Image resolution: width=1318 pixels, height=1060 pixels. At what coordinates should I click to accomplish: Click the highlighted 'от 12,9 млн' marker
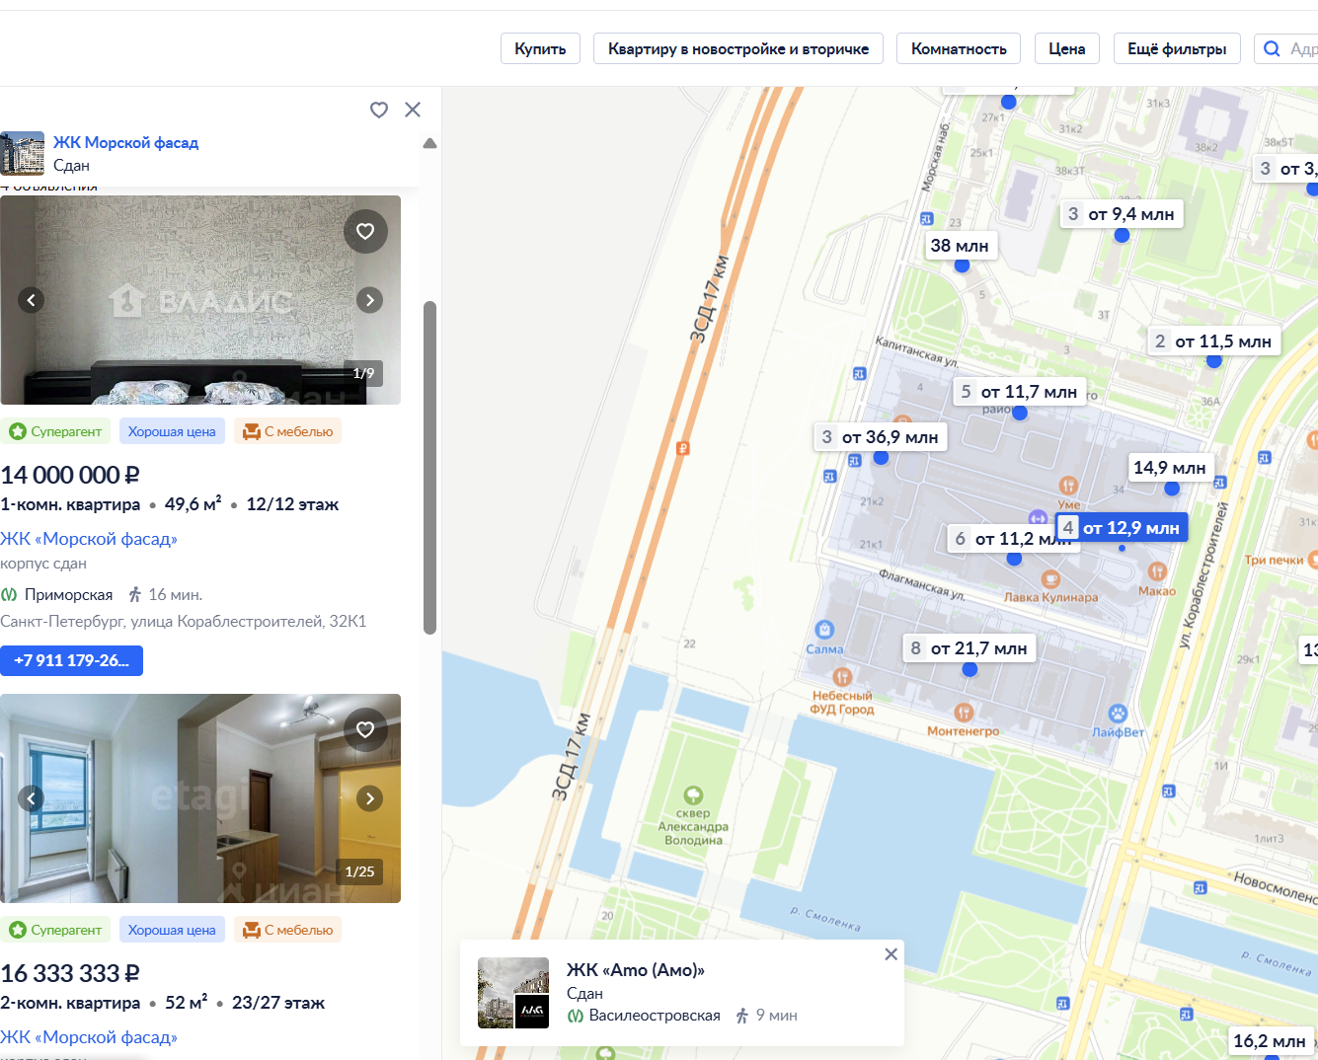pos(1122,528)
